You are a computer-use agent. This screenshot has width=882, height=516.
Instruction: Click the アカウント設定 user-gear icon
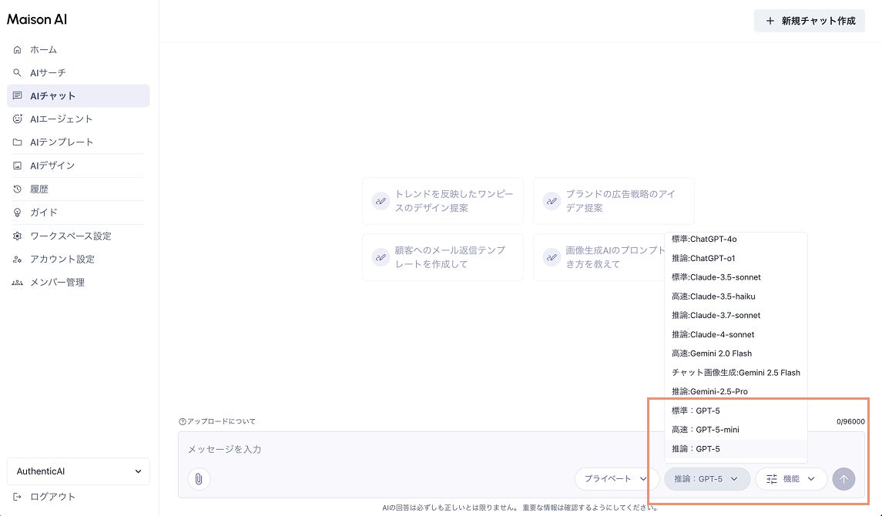(18, 259)
